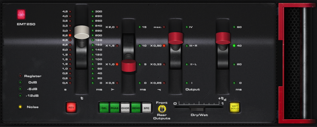The height and width of the screenshot is (127, 317).
Task: Toggle the ECHO program button
Action: 136,108
